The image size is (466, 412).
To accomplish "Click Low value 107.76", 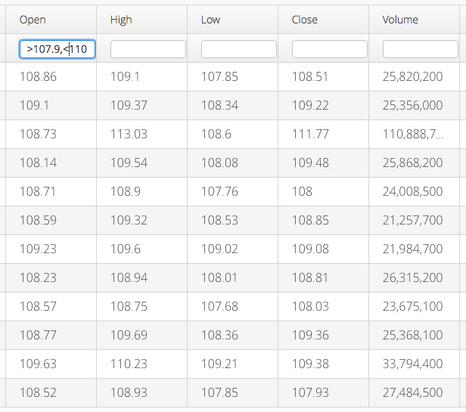I will pos(219,191).
